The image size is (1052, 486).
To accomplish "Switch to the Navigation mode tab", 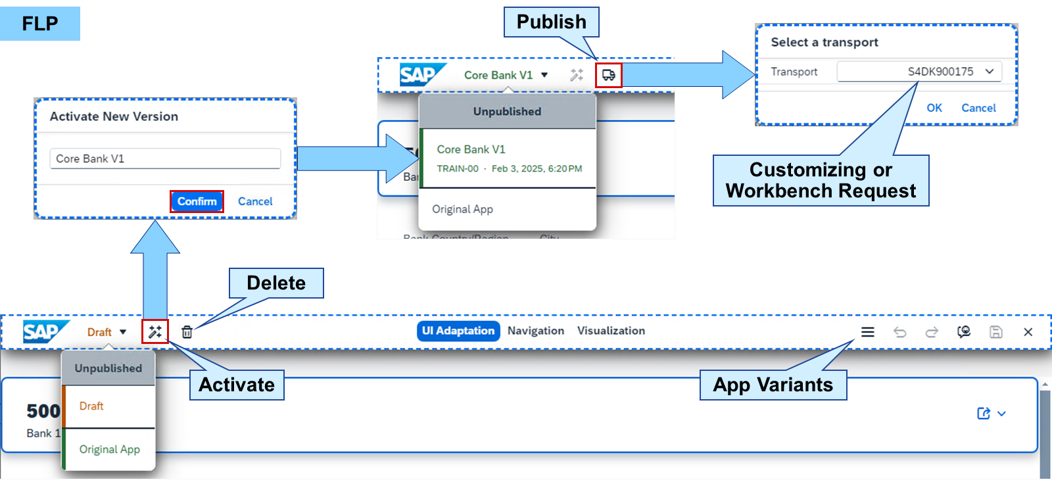I will 536,331.
